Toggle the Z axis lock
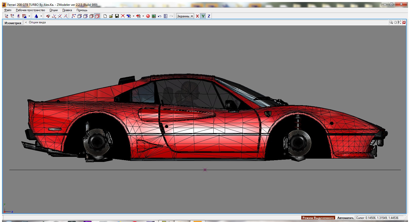The image size is (410, 222). tap(209, 16)
